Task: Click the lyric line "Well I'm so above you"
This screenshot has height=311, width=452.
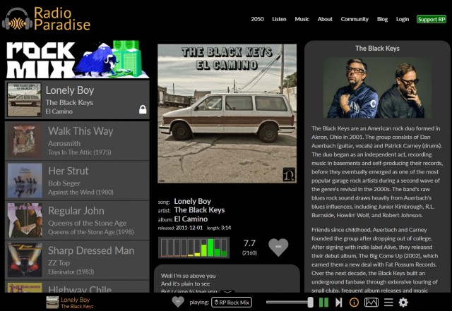Action: point(189,276)
